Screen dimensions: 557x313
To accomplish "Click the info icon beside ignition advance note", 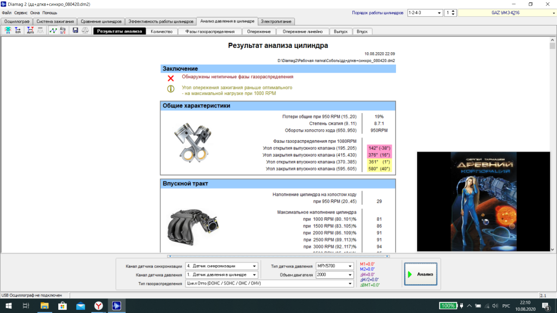I will (171, 89).
